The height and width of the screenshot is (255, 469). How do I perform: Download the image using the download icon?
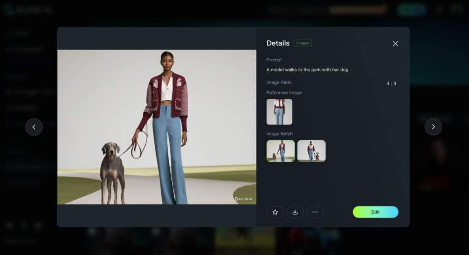coord(295,212)
